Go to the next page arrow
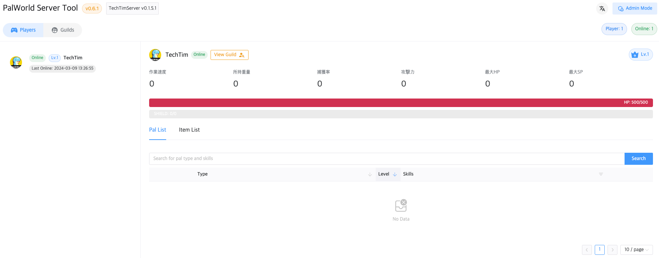This screenshot has height=258, width=659. (612, 250)
